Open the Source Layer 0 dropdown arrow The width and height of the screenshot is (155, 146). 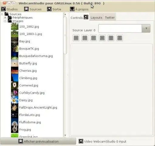tap(146, 28)
